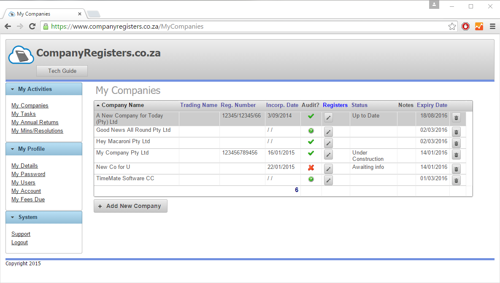Open the orange chart extension icon

coord(479,27)
